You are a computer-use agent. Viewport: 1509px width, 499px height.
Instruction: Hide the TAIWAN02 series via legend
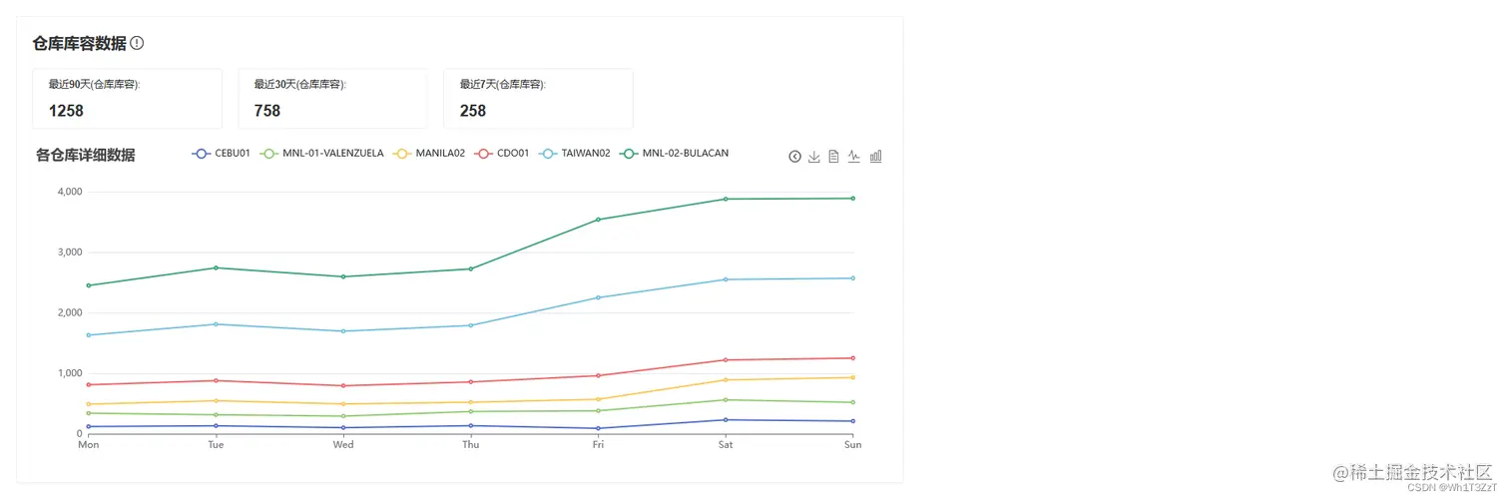575,154
